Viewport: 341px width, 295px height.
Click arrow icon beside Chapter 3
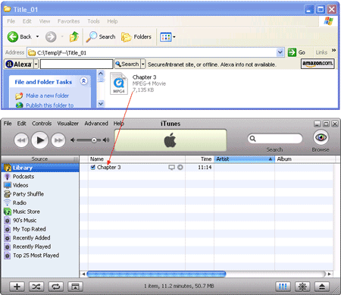click(x=180, y=168)
